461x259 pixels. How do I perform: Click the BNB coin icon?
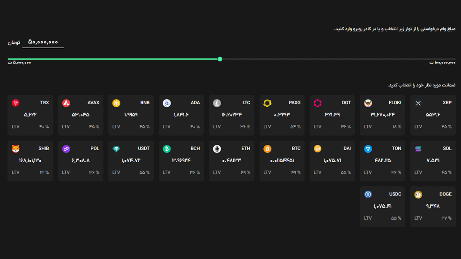(x=117, y=103)
